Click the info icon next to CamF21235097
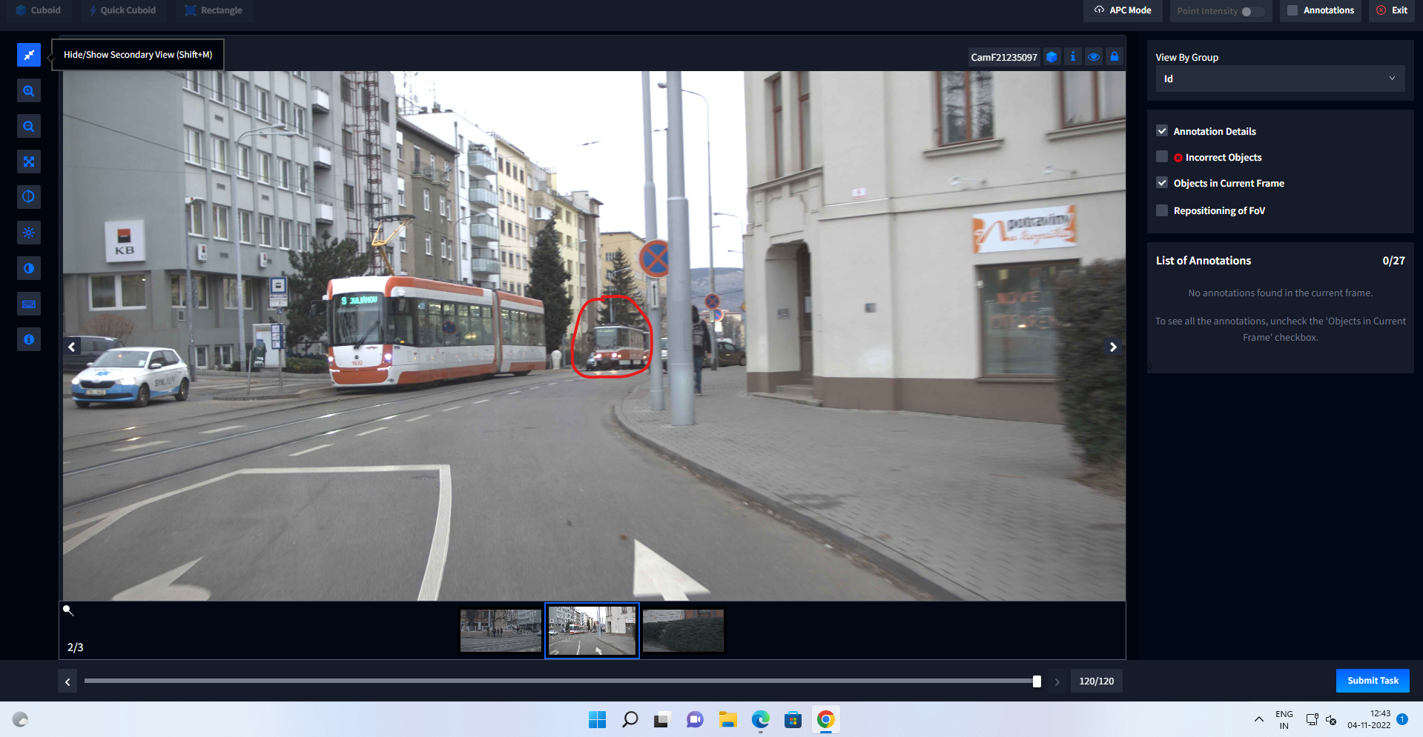The image size is (1423, 737). [x=1072, y=57]
